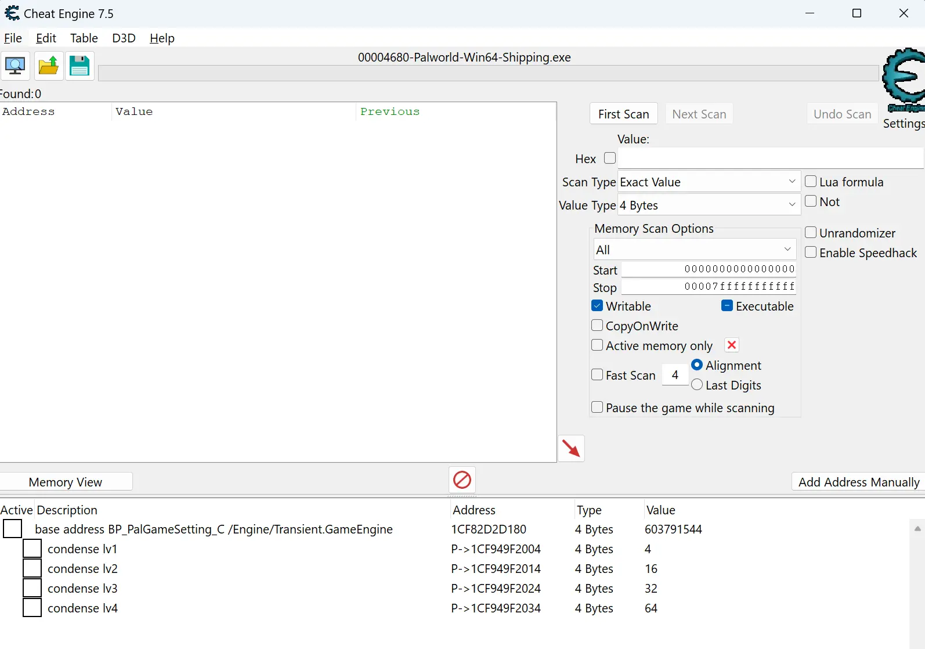Expand the memory region All dropdown
925x649 pixels.
point(695,250)
